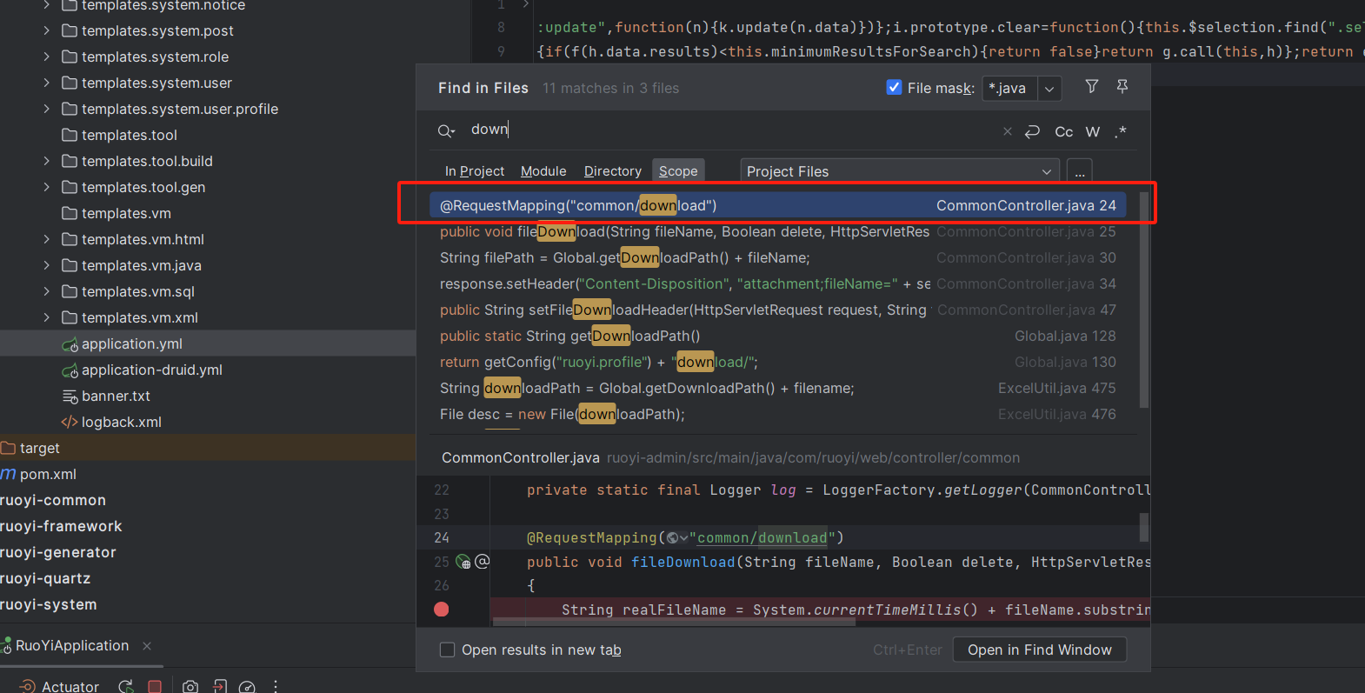1365x693 pixels.
Task: Select result String downloadPath ExcelUtil.java 475
Action: [x=778, y=388]
